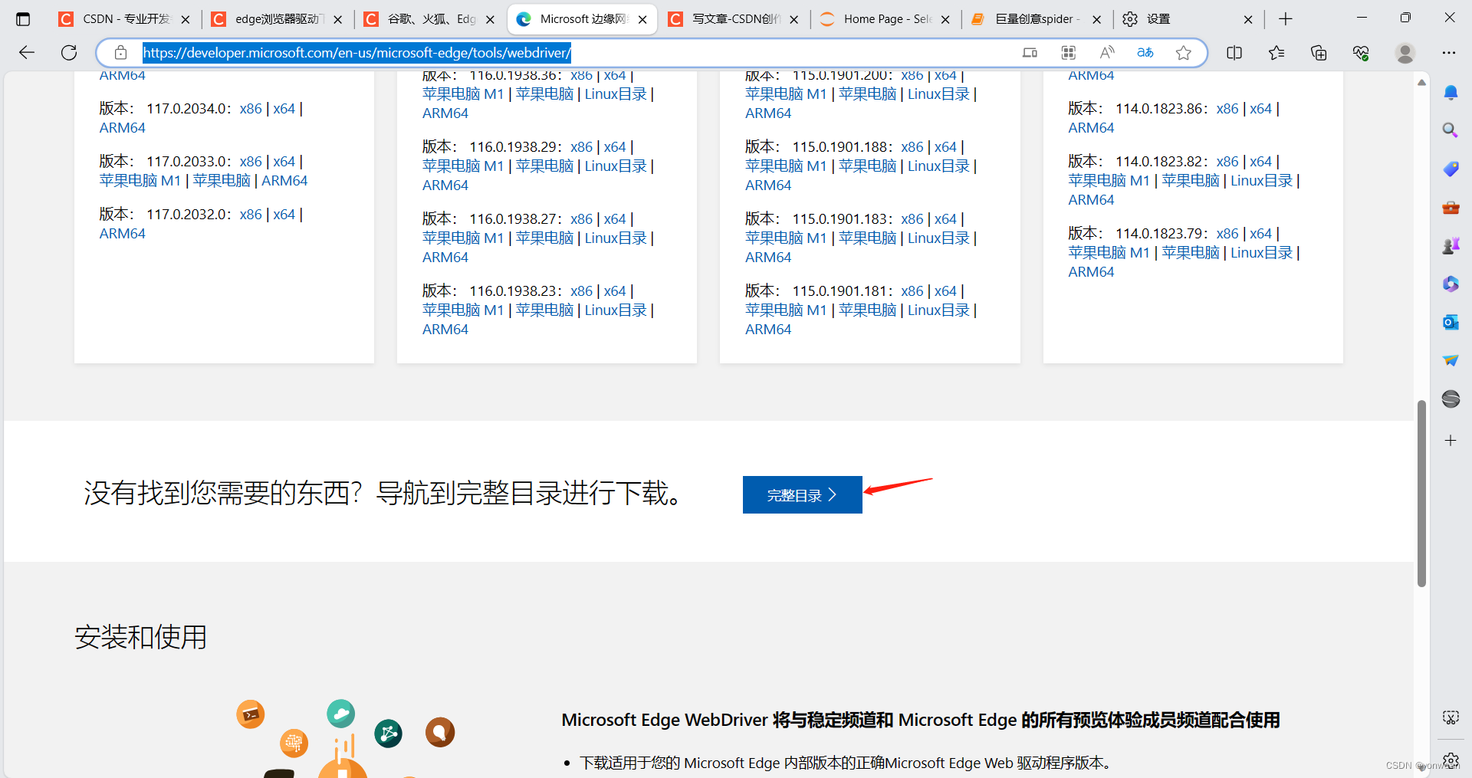Open the sidebar Games chess icon

tap(1451, 245)
